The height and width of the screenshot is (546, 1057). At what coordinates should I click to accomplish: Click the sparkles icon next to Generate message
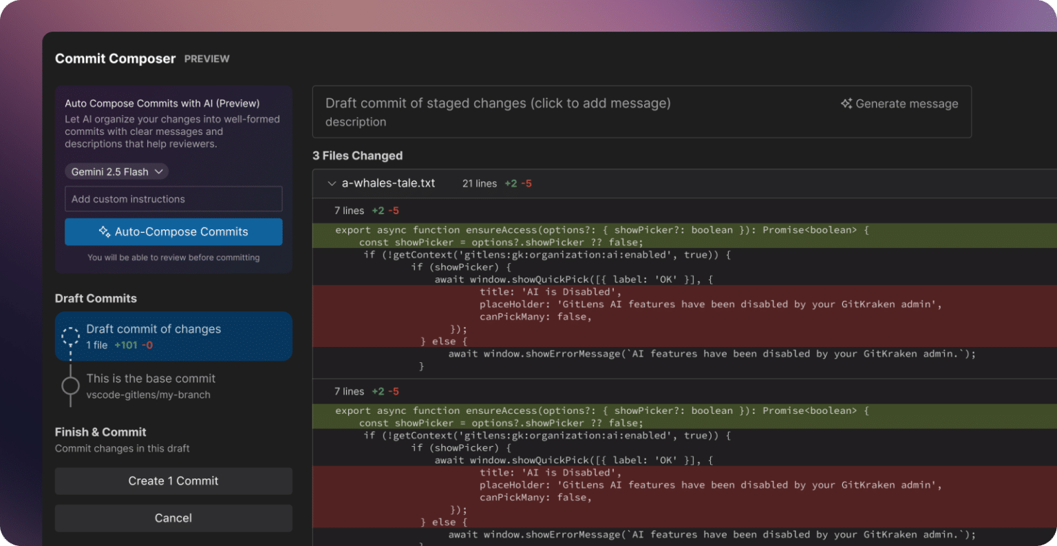[x=846, y=103]
